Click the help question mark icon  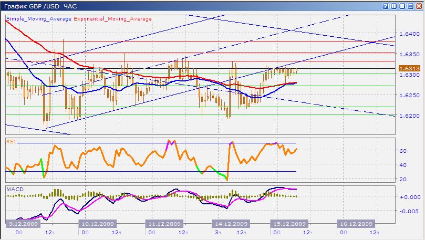click(x=386, y=6)
